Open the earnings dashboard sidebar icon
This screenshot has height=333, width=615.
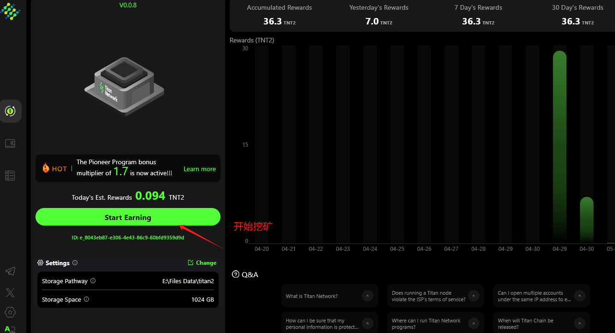coord(10,111)
